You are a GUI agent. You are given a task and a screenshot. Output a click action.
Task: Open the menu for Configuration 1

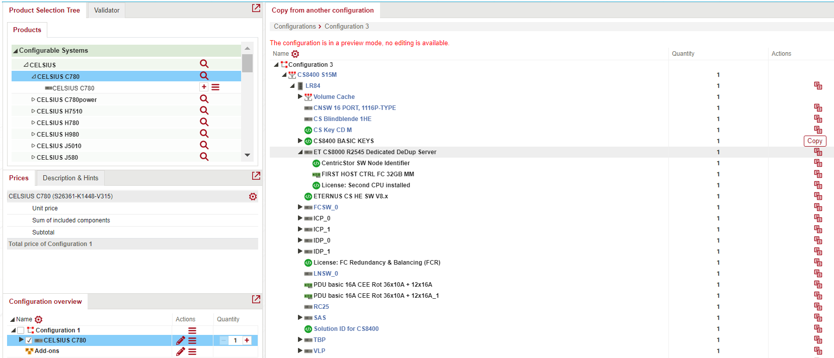click(x=192, y=330)
